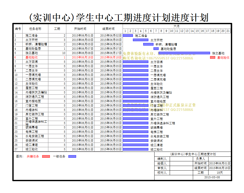Click the Gantt bar for 屋面工程
This screenshot has width=244, height=193.
tap(135, 88)
